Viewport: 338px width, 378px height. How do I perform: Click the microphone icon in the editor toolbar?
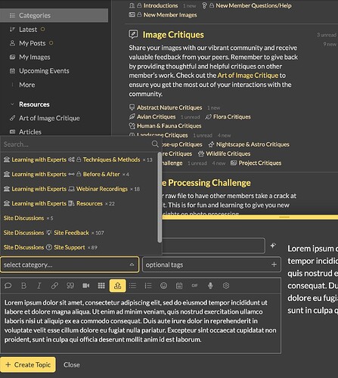pos(210,286)
